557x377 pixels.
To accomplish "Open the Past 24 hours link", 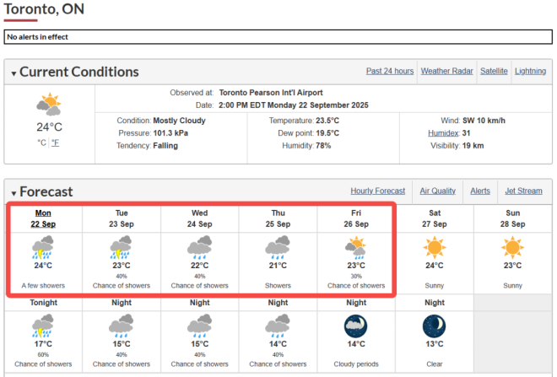I will (x=390, y=71).
